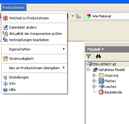Expand the Ursprung folder node

94,75
